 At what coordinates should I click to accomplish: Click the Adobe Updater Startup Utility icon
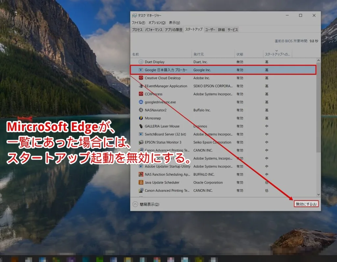coord(141,166)
